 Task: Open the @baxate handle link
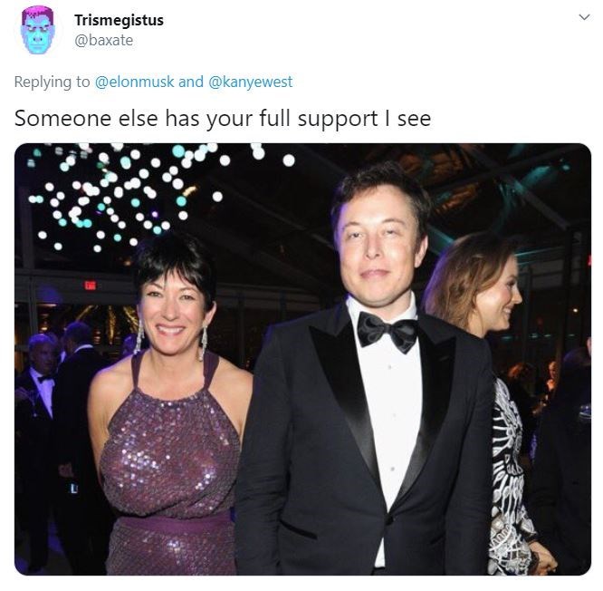coord(104,40)
